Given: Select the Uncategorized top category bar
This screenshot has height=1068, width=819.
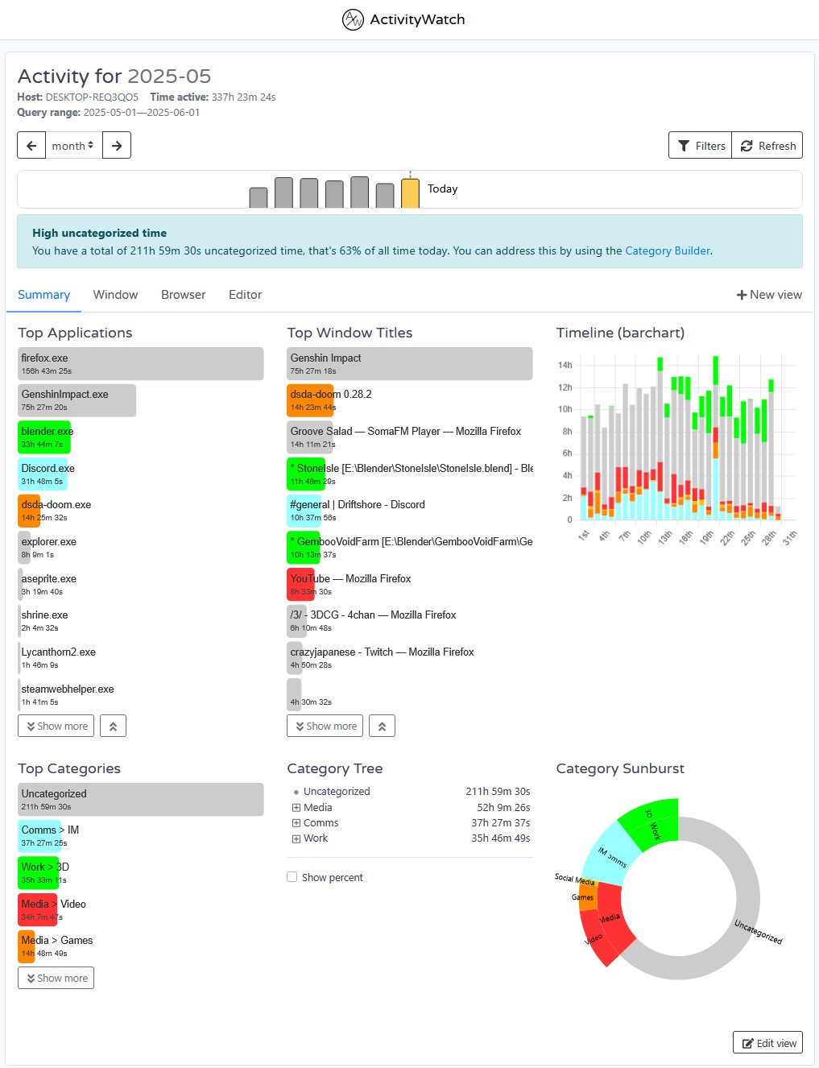Looking at the screenshot, I should 141,799.
